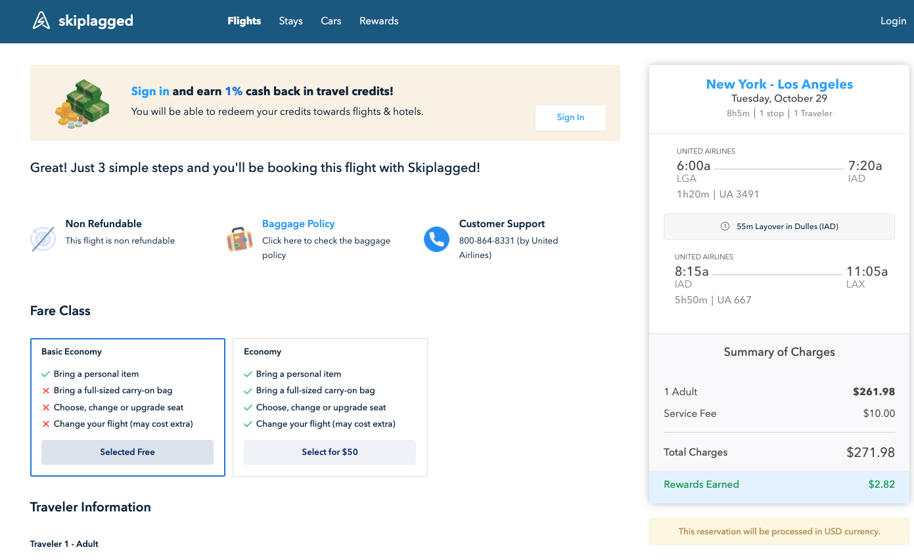Click Login in the header

click(x=893, y=21)
